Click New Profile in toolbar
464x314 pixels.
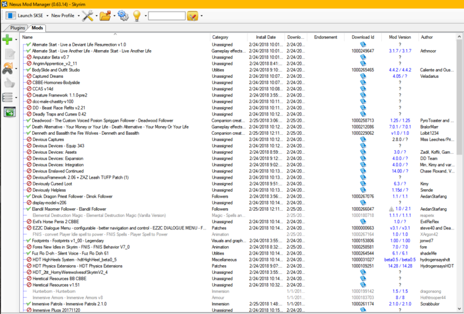pos(62,15)
